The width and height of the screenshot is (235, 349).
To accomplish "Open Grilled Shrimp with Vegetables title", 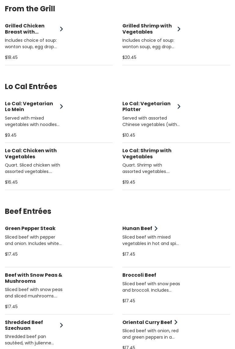I will tap(147, 29).
